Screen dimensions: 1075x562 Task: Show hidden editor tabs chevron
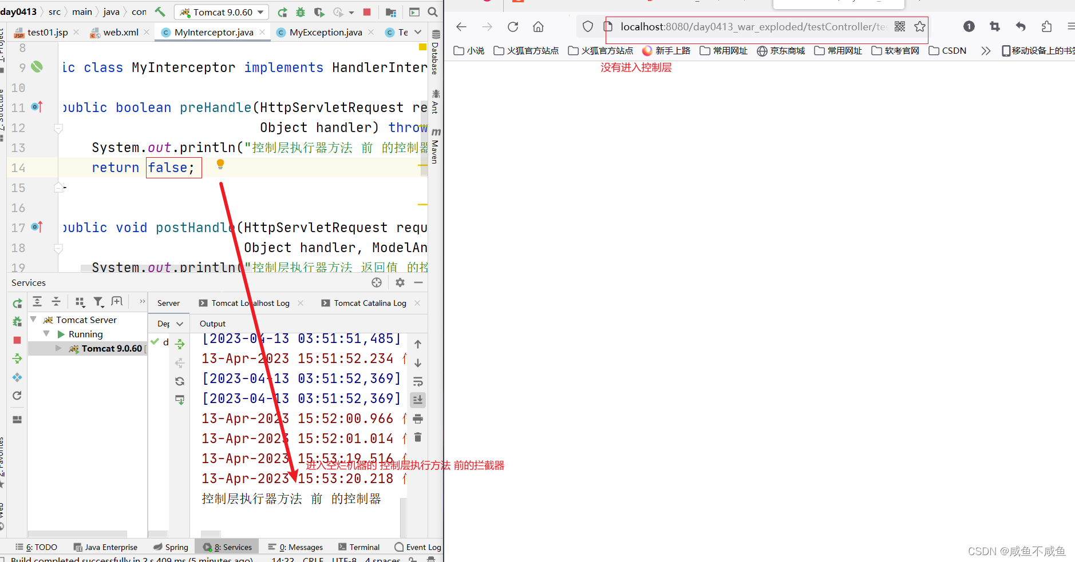point(418,32)
